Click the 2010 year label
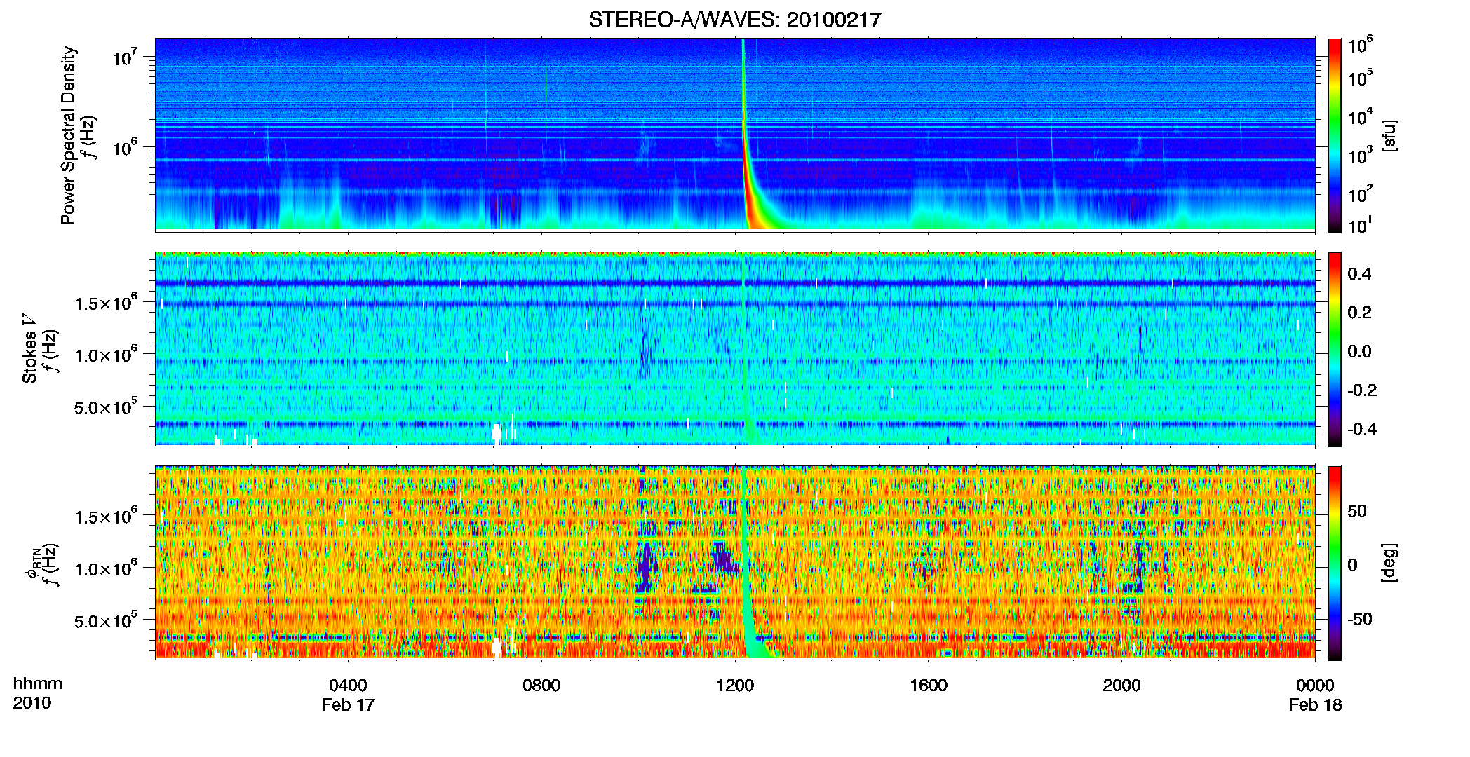1470x757 pixels. pyautogui.click(x=32, y=703)
